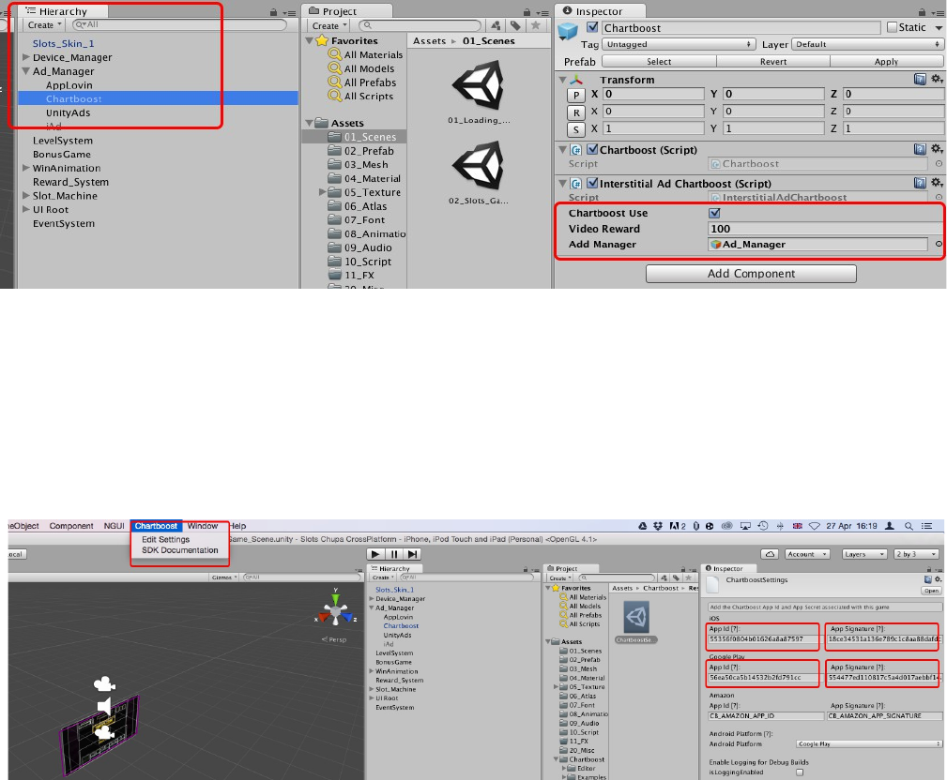This screenshot has width=947, height=780.
Task: Open Account dropdown in toolbar
Action: [807, 554]
